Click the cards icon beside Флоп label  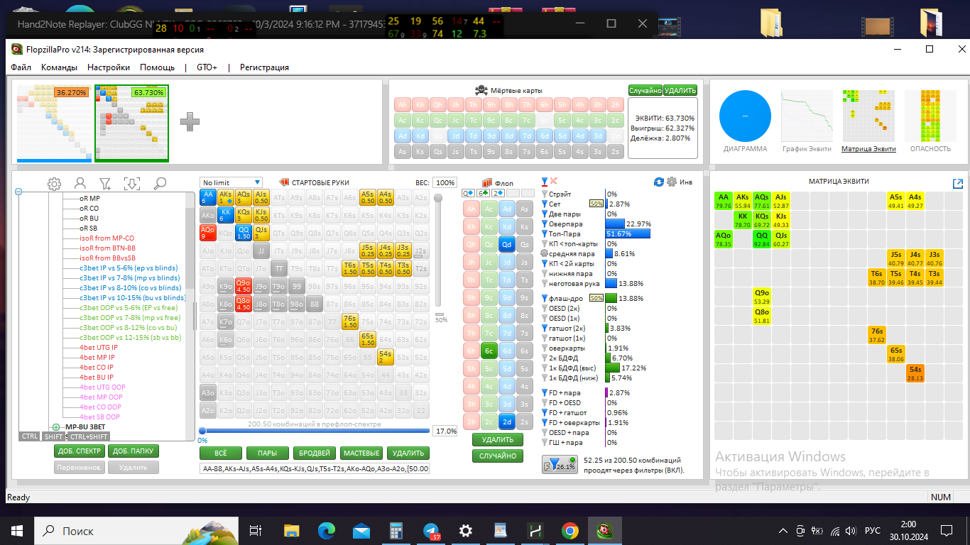pyautogui.click(x=487, y=182)
